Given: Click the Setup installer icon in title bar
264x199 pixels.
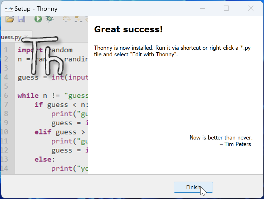Looking at the screenshot, I should 9,8.
